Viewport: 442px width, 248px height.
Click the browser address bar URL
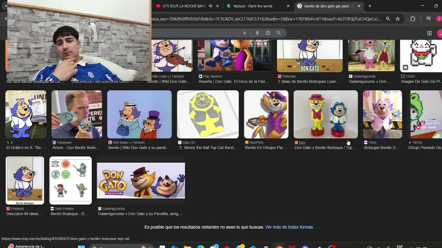tap(266, 19)
